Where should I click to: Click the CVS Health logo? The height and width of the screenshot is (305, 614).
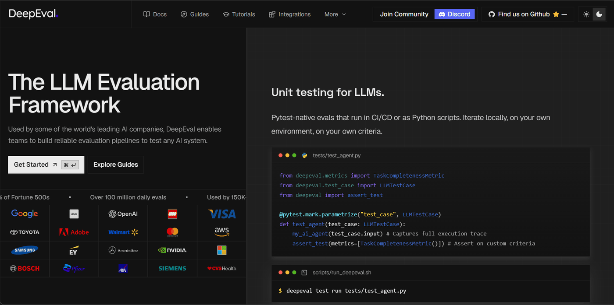(222, 268)
